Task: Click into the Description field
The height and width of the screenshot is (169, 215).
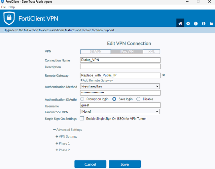Action: 120,67
